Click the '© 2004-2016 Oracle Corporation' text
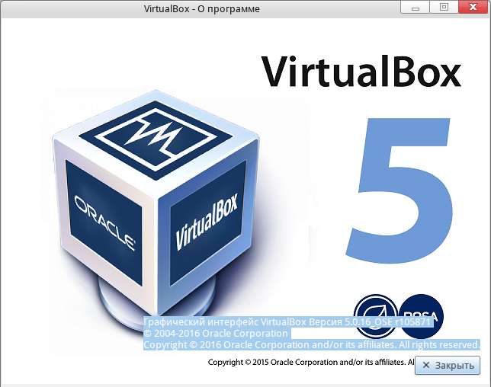Screen dimensions: 491x387 [216, 334]
